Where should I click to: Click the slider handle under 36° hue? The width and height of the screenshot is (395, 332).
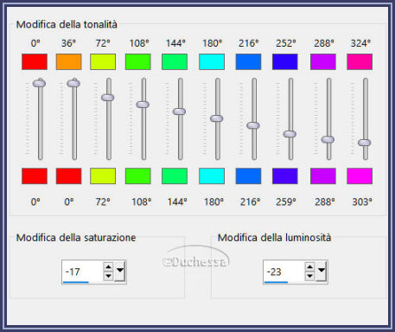coord(73,83)
